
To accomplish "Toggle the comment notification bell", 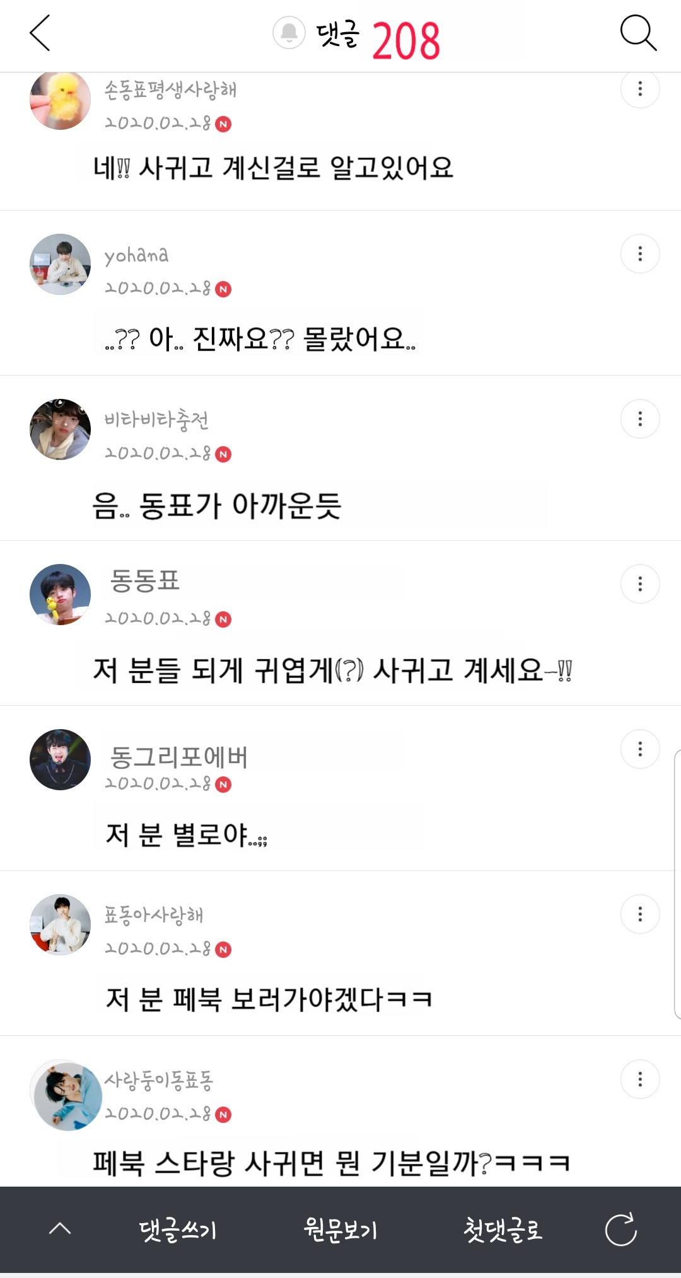I will click(289, 33).
